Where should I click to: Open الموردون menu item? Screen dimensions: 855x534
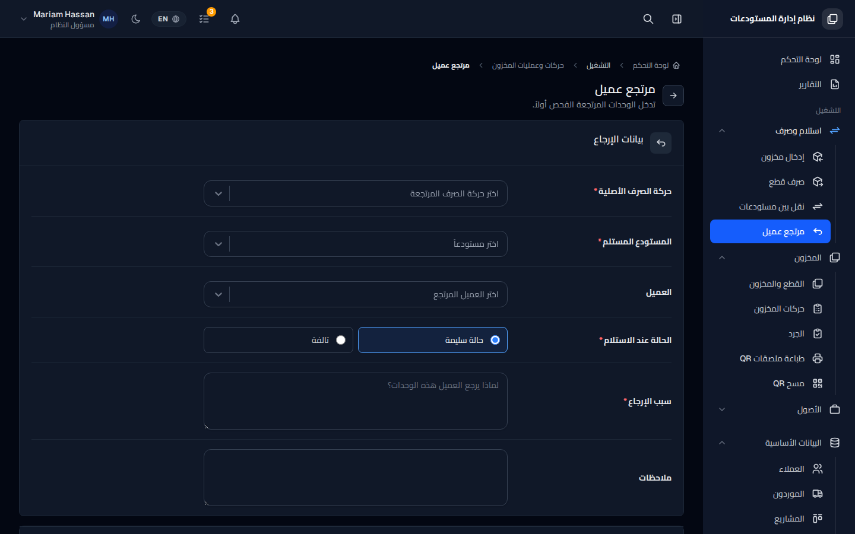point(770,494)
